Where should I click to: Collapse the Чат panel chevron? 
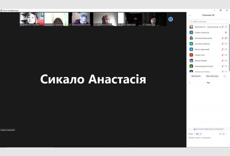click(x=190, y=83)
